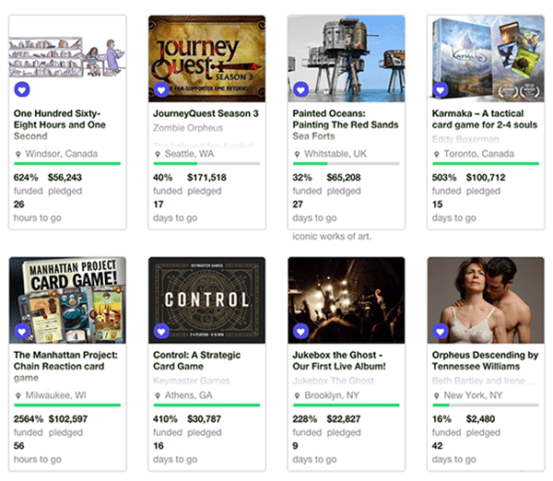
Task: Select Toronto, Canada location link
Action: click(x=478, y=153)
